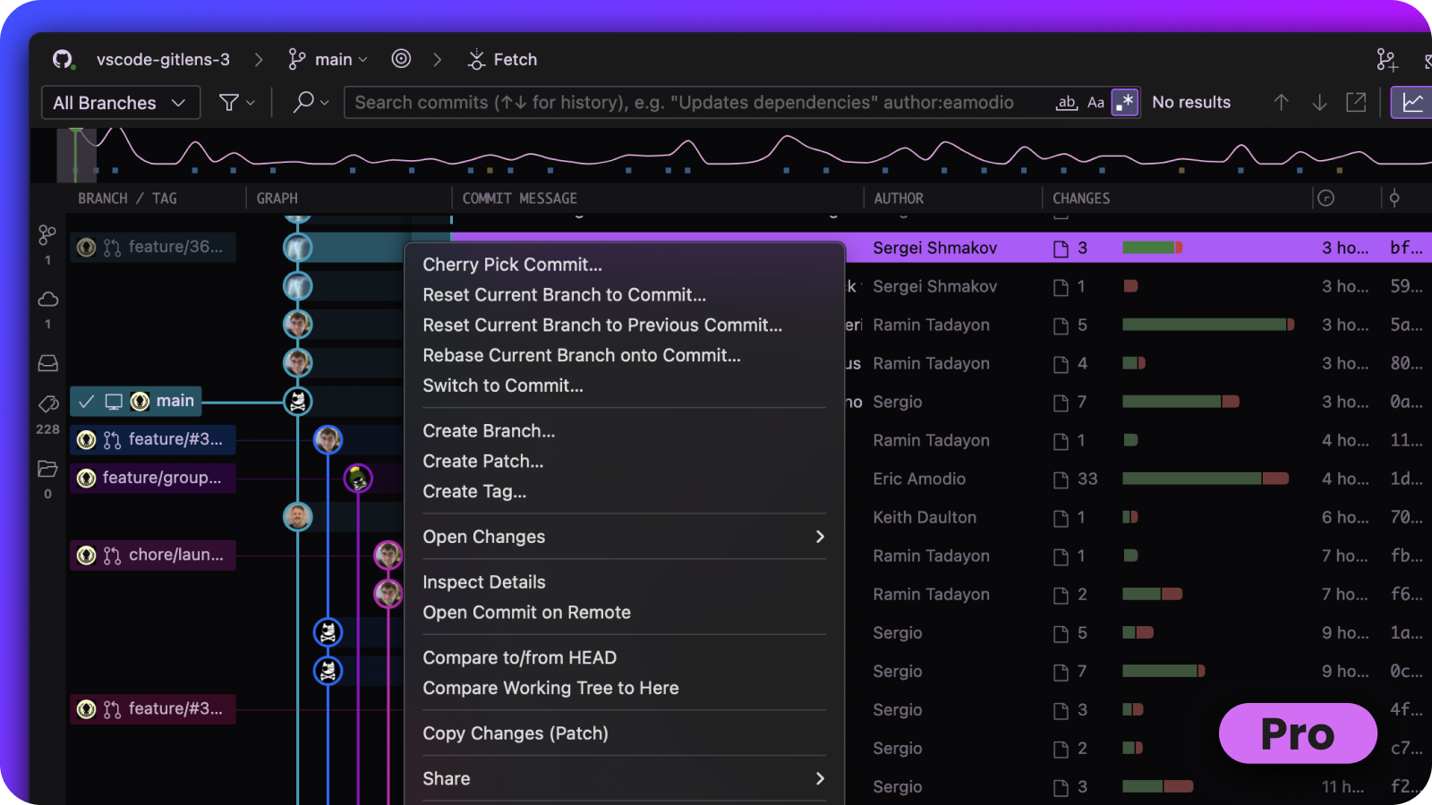Toggle the minimap chart button
This screenshot has height=805, width=1432.
[x=1412, y=103]
